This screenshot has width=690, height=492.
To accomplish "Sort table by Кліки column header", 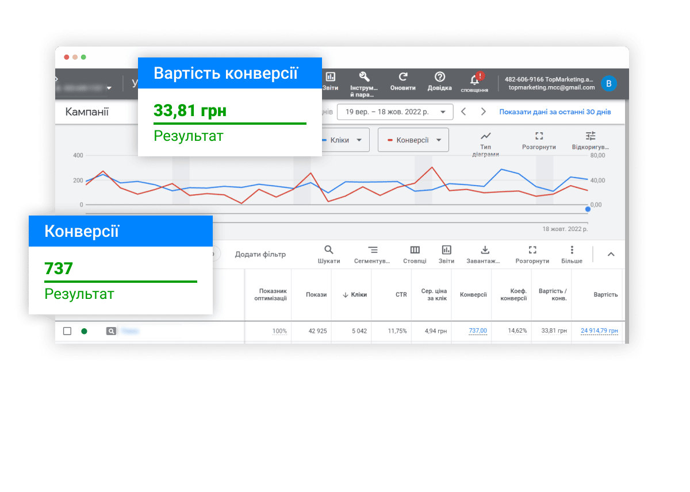I will click(355, 295).
